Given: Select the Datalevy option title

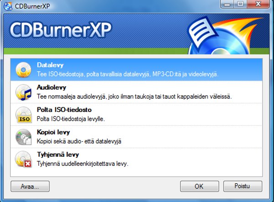Looking at the screenshot, I should click(x=50, y=65).
